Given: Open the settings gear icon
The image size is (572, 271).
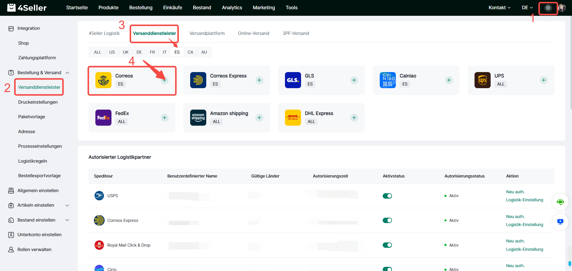Looking at the screenshot, I should [548, 8].
